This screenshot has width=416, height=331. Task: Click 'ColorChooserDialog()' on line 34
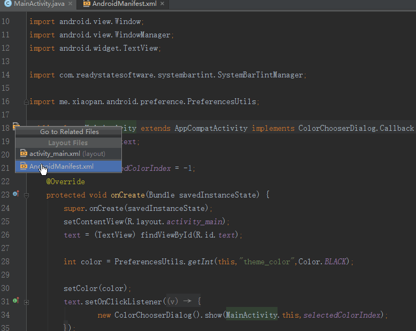tap(157, 315)
